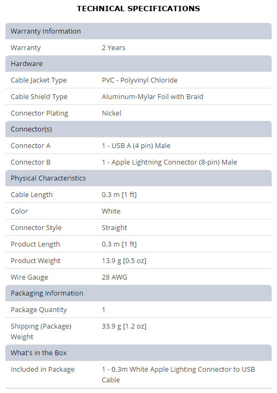277x393 pixels.
Task: Click the Cable Length row label
Action: click(x=31, y=195)
